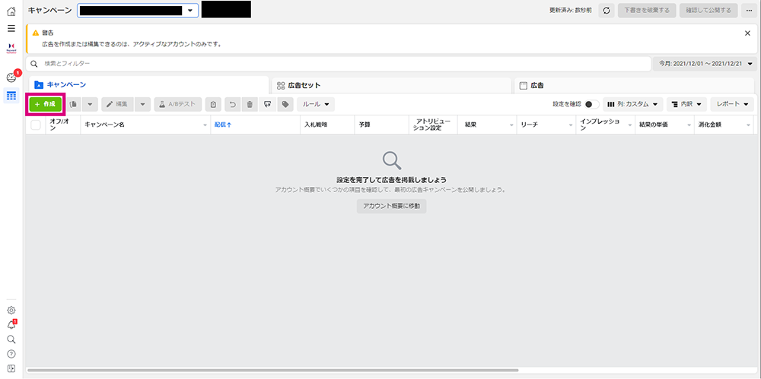
Task: Open the 列: カスタム columns dropdown
Action: coord(633,104)
